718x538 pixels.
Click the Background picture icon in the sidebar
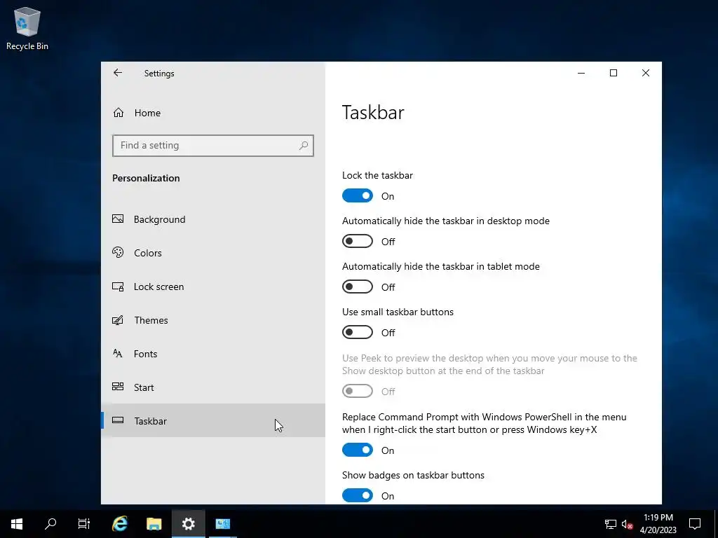coord(118,219)
